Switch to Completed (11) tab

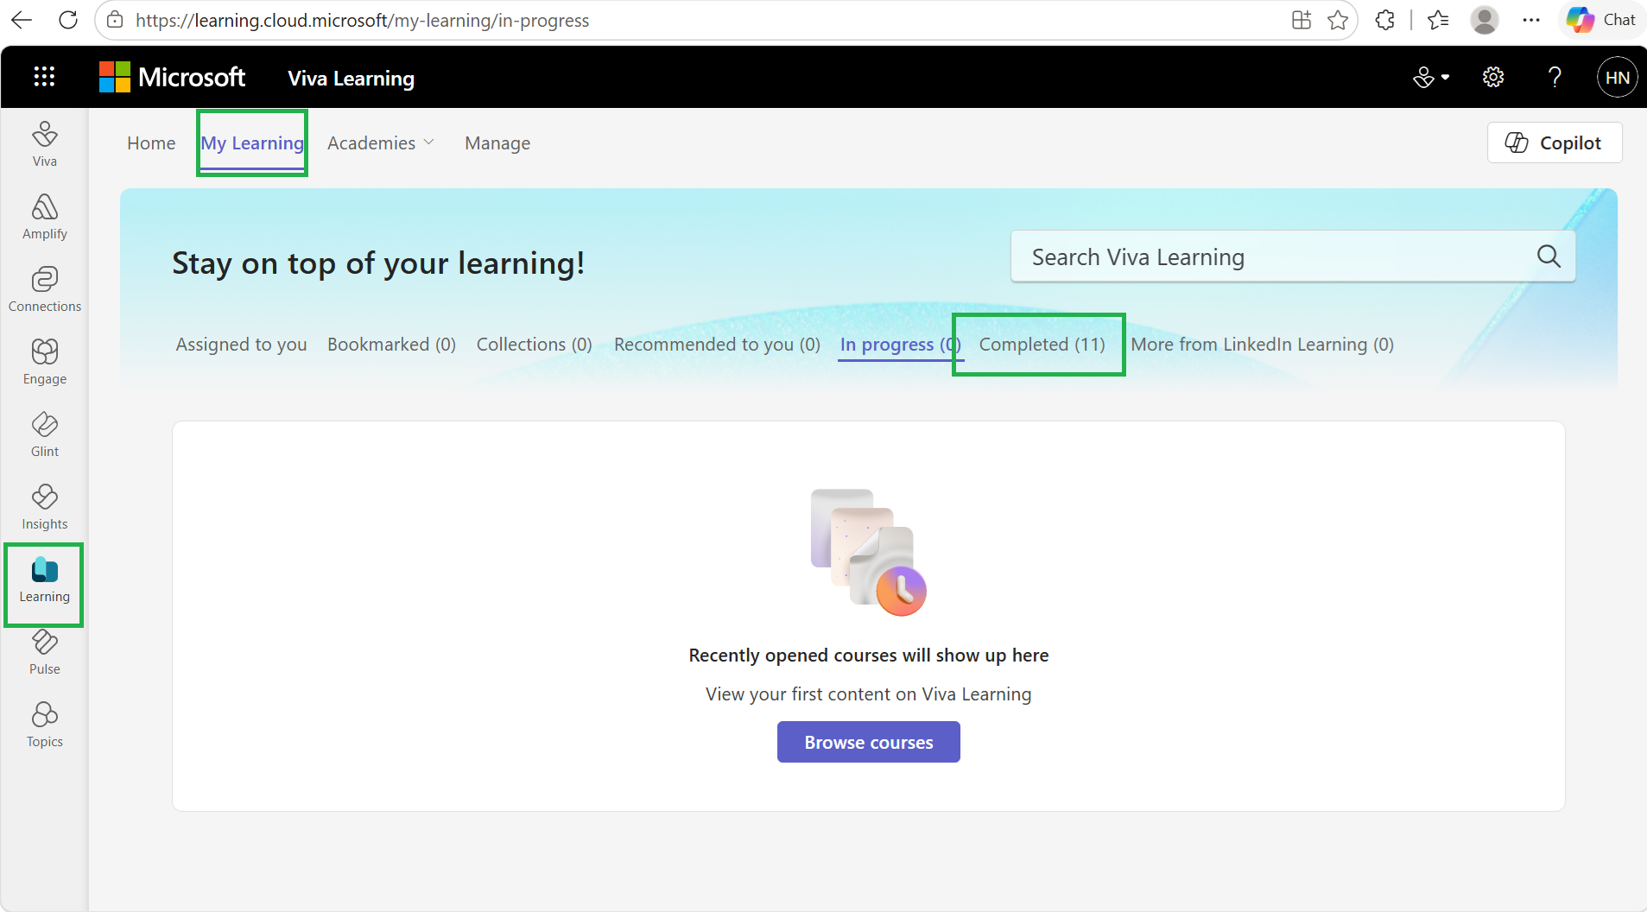point(1042,345)
